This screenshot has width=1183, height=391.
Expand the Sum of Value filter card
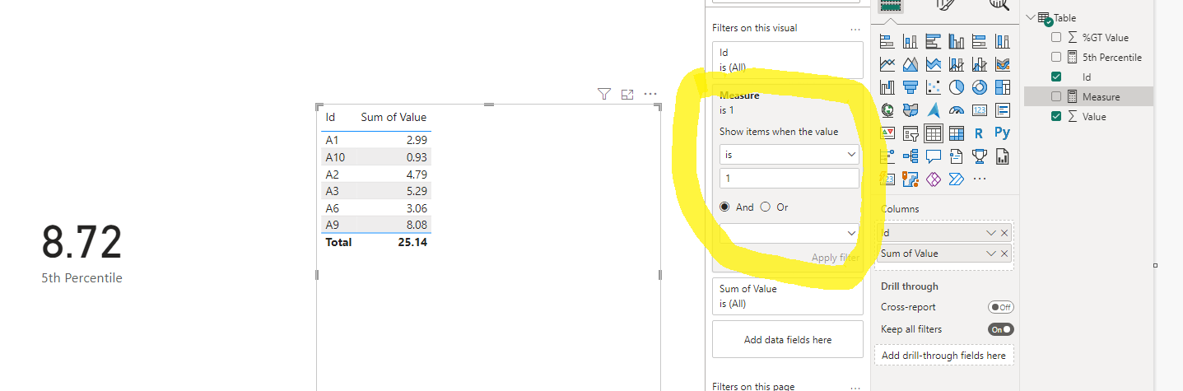(788, 296)
